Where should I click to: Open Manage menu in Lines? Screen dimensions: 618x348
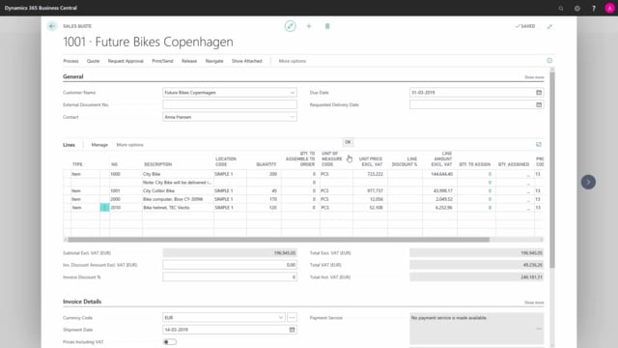pos(99,145)
